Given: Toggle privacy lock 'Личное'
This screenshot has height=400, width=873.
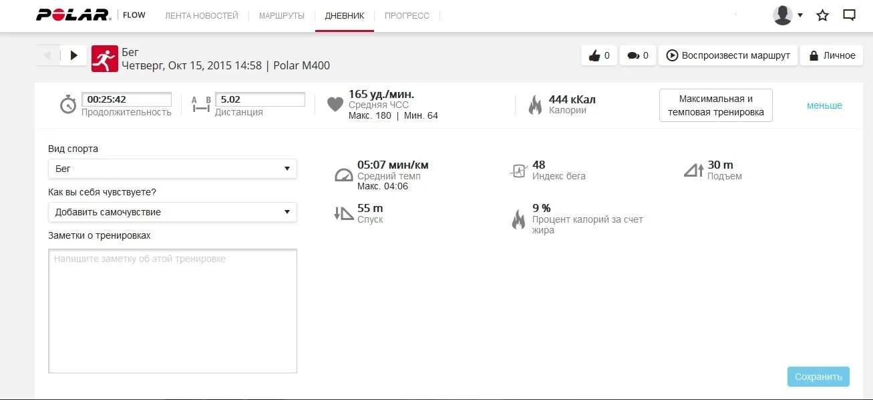Looking at the screenshot, I should click(x=832, y=56).
